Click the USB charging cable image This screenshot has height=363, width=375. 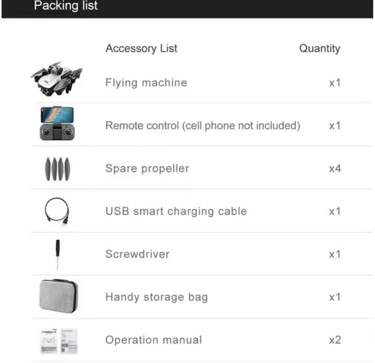[57, 212]
